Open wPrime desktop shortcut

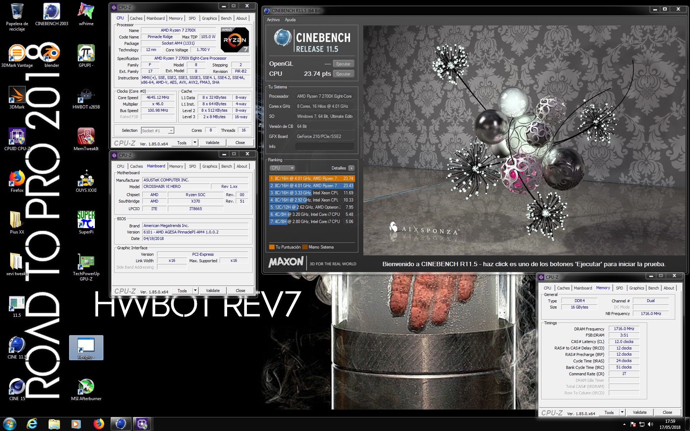pos(86,14)
